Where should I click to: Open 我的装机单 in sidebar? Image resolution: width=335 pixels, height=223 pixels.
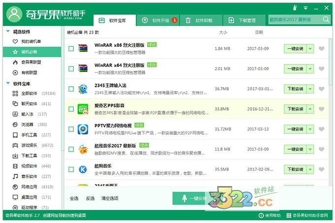click(32, 41)
